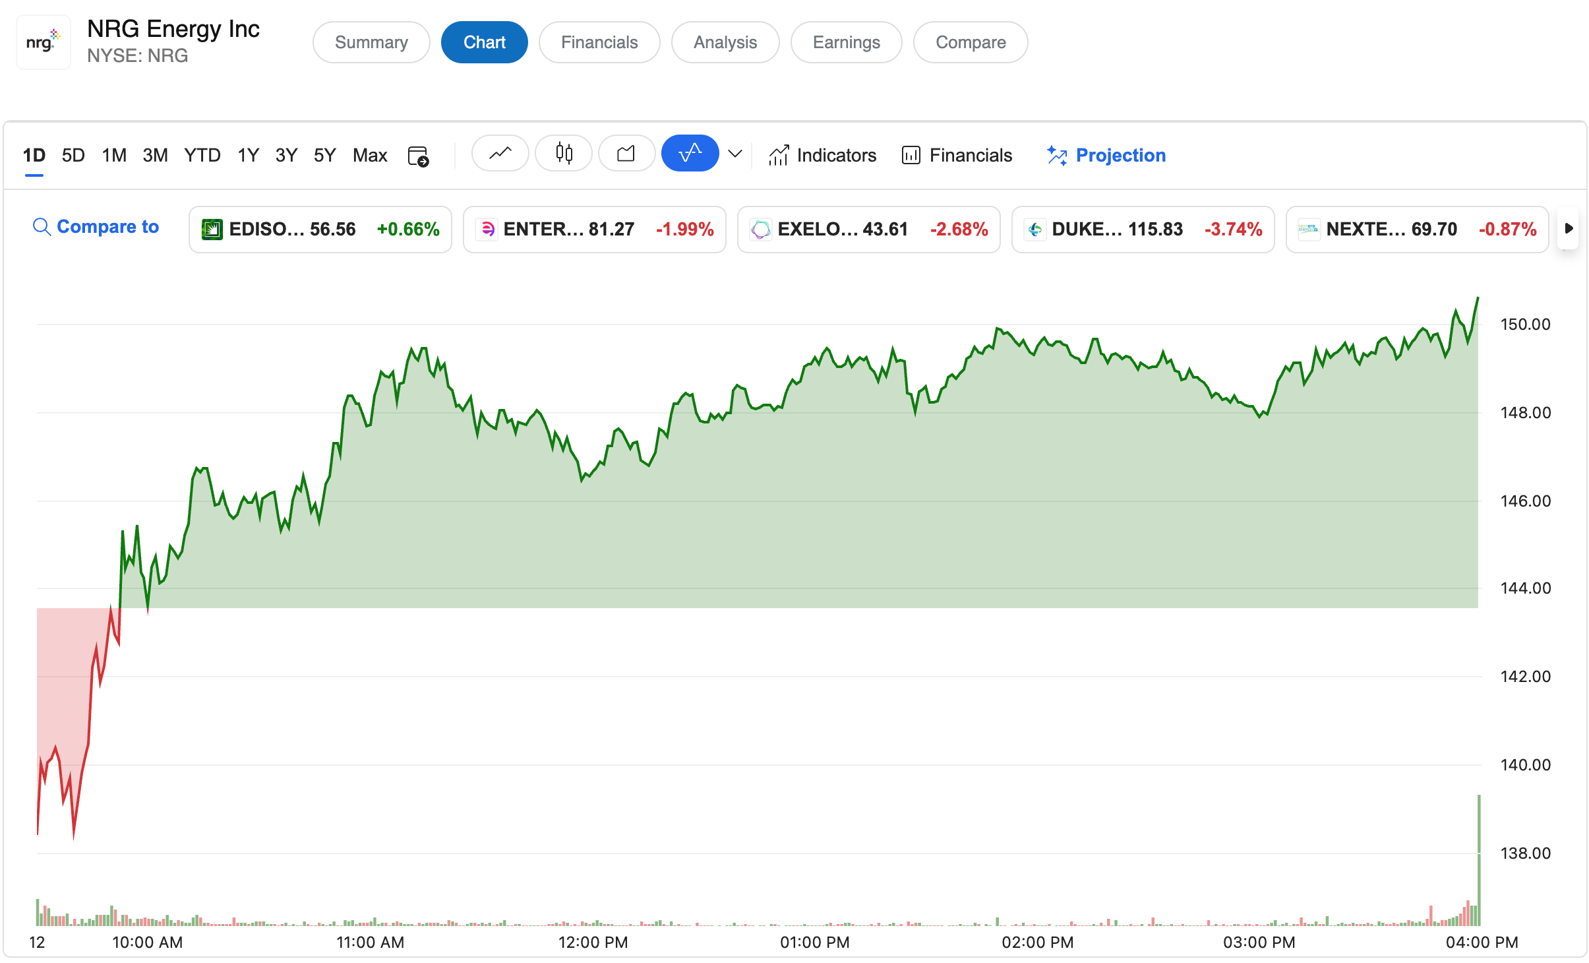Switch to candlestick chart type

[564, 154]
